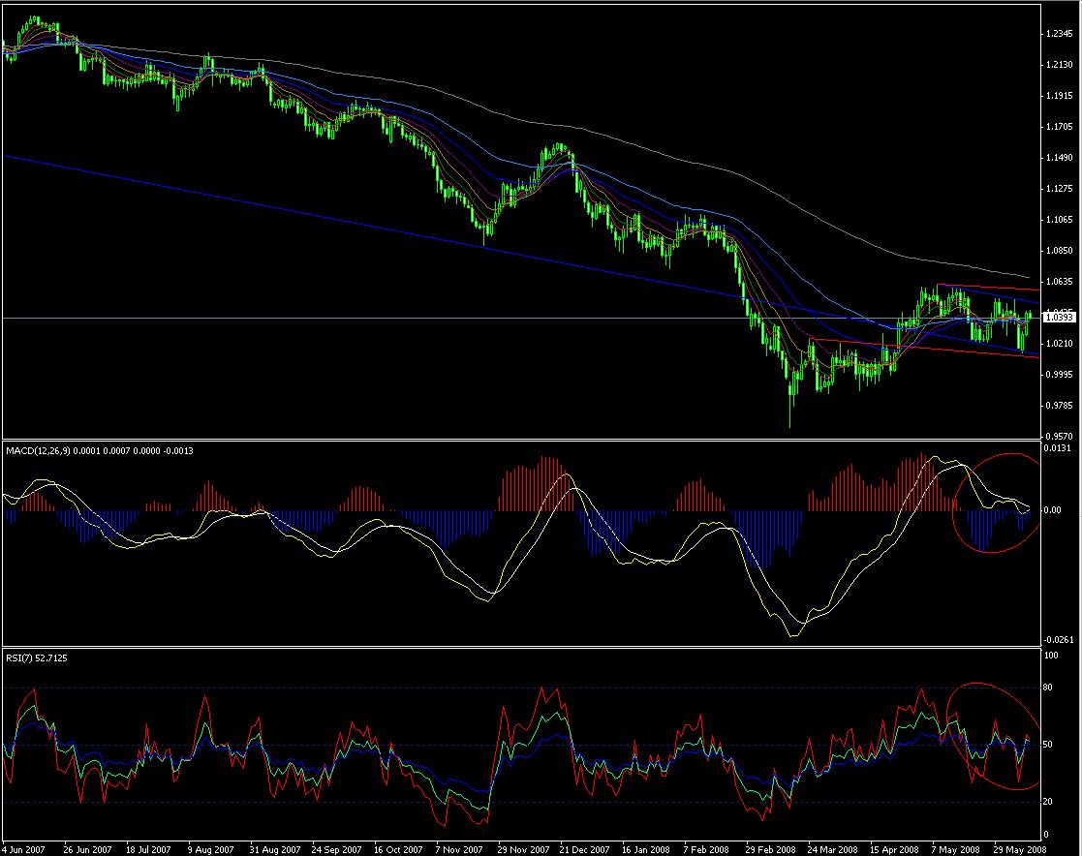
Task: Click the 16 Oct 2007 date label
Action: (395, 846)
